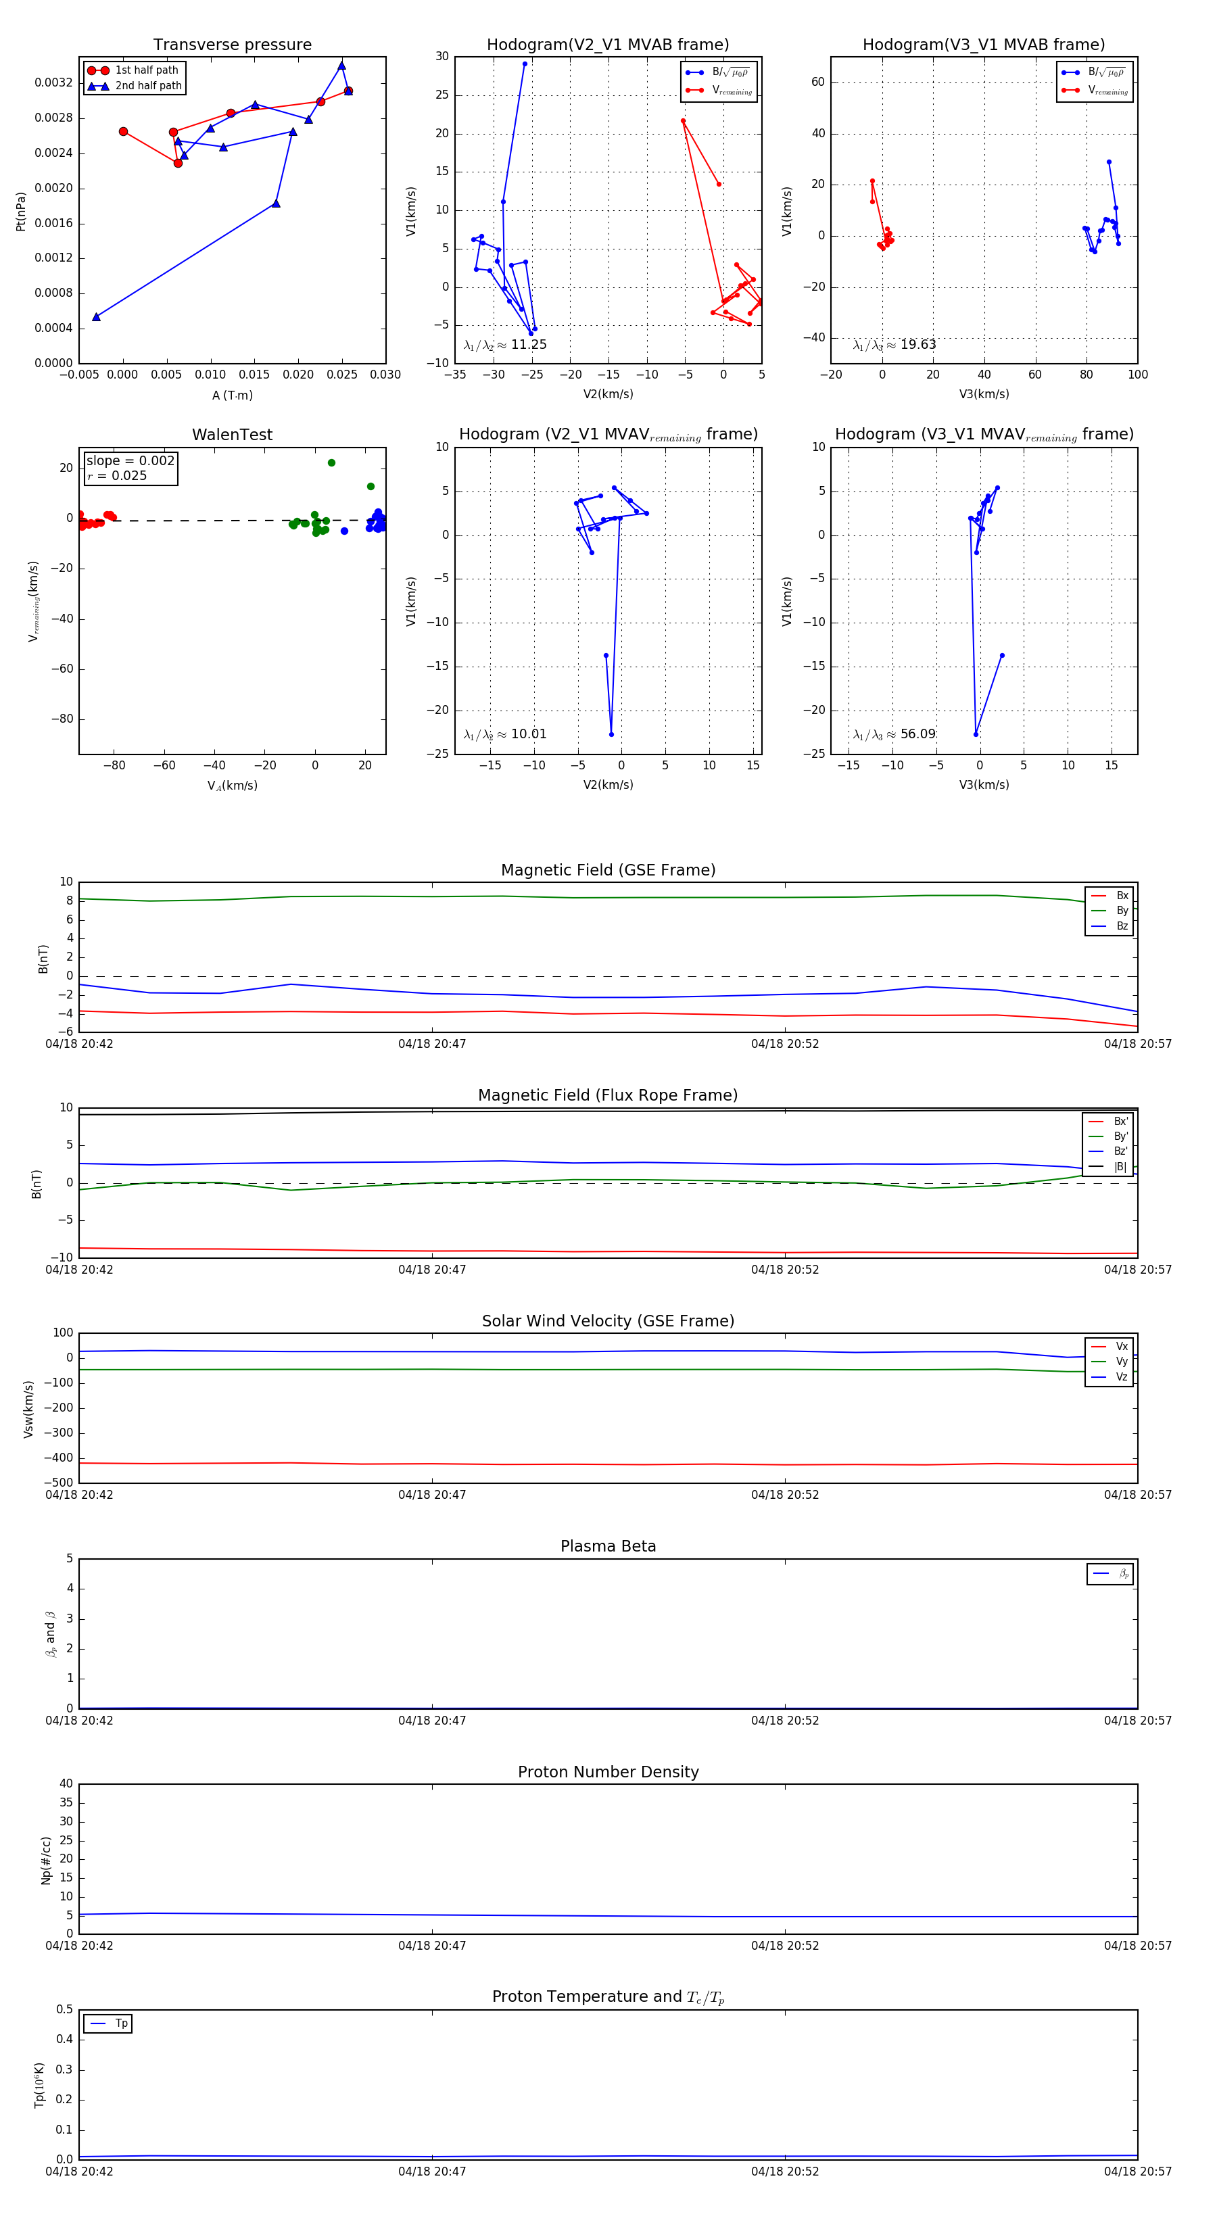1217x2231 pixels.
Task: Select the "Bx" entry in GSE legend
Action: coord(1109,896)
